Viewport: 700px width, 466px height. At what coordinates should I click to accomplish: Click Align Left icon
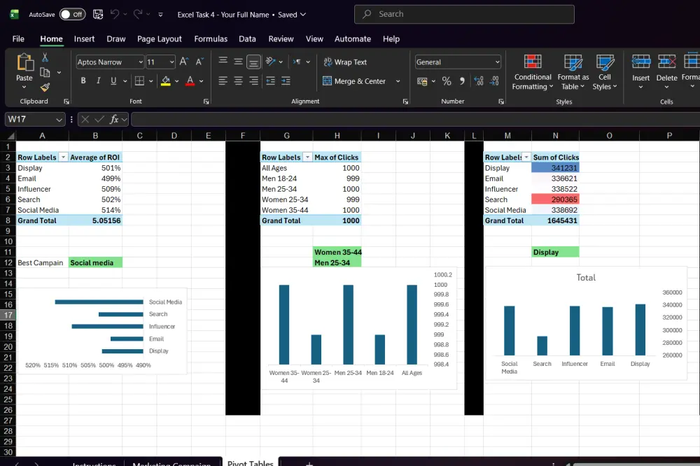[223, 80]
